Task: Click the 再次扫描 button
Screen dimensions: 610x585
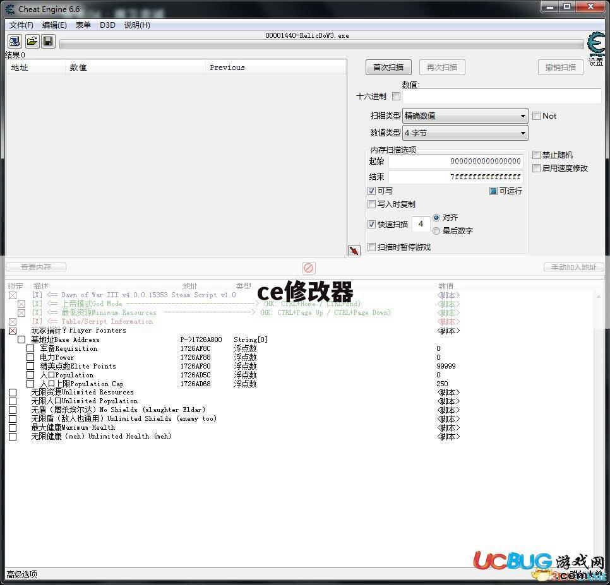Action: pos(442,68)
